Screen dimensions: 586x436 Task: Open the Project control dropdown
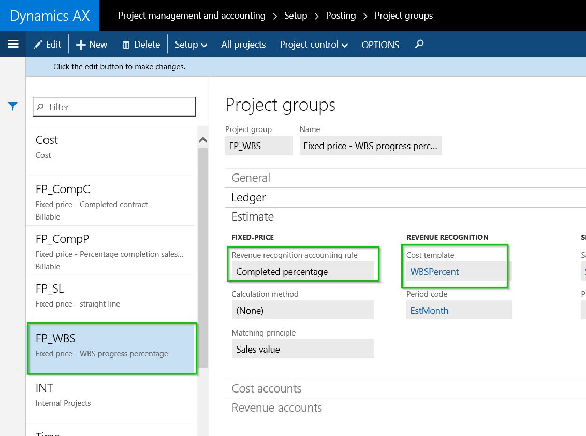[314, 45]
